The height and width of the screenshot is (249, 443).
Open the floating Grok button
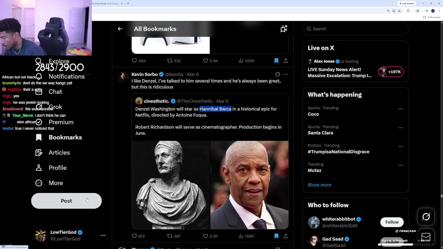point(426,217)
